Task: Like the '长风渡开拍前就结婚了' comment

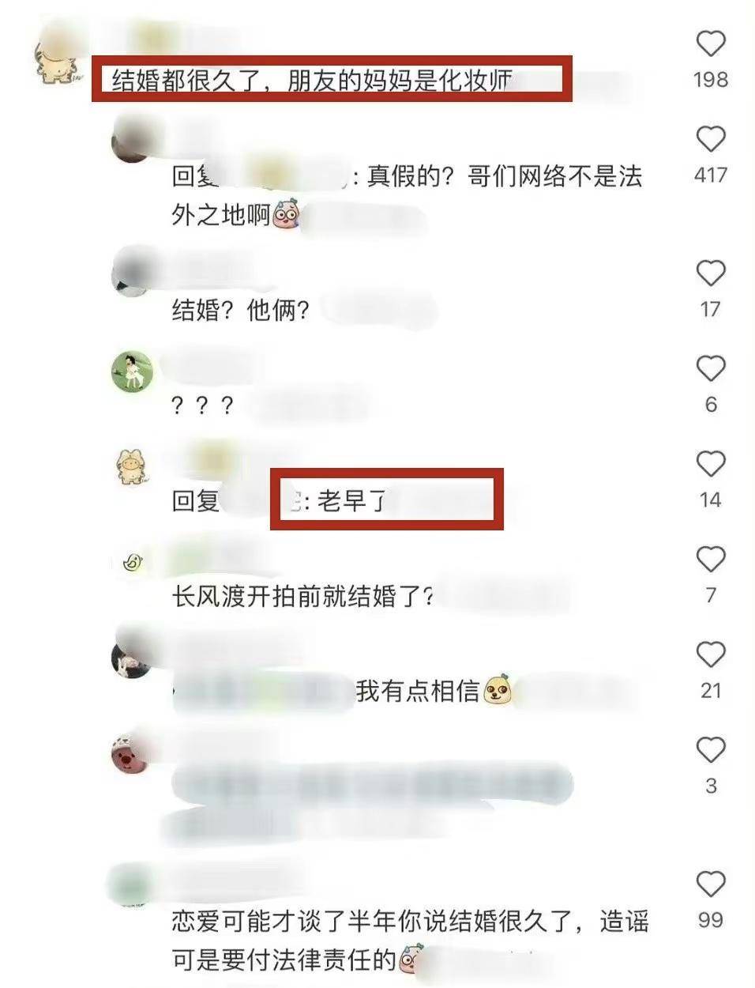Action: point(710,560)
